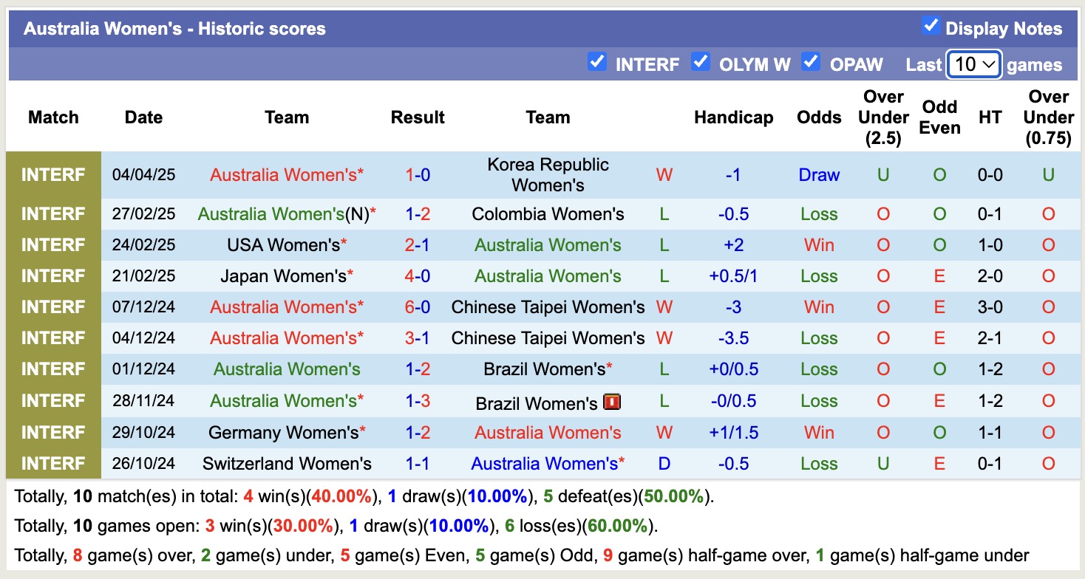Click the 6-0 result score
1085x579 pixels.
pos(418,307)
